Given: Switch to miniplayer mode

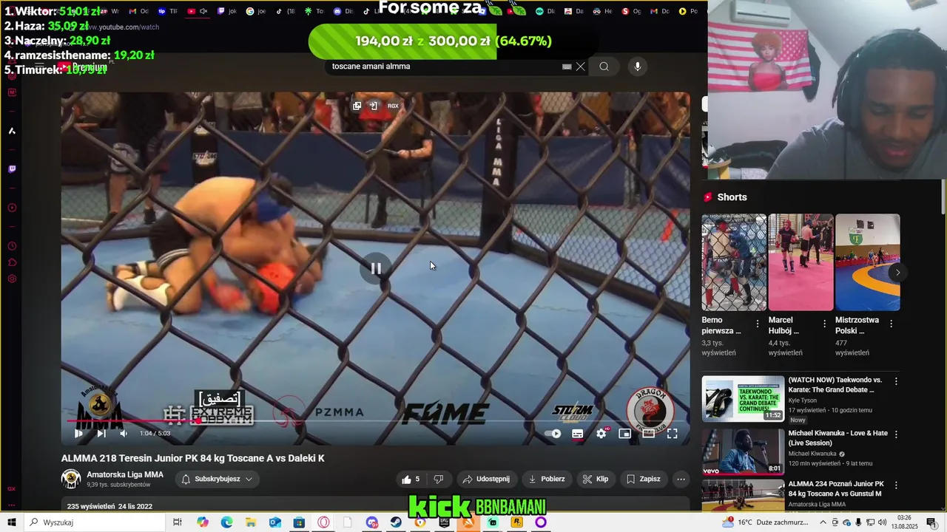Looking at the screenshot, I should (624, 434).
